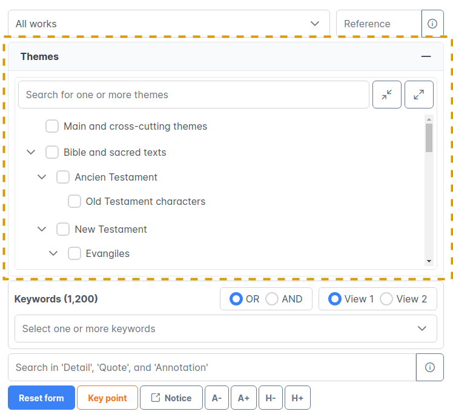453x417 pixels.
Task: Open the keywords selection dropdown
Action: [x=225, y=329]
